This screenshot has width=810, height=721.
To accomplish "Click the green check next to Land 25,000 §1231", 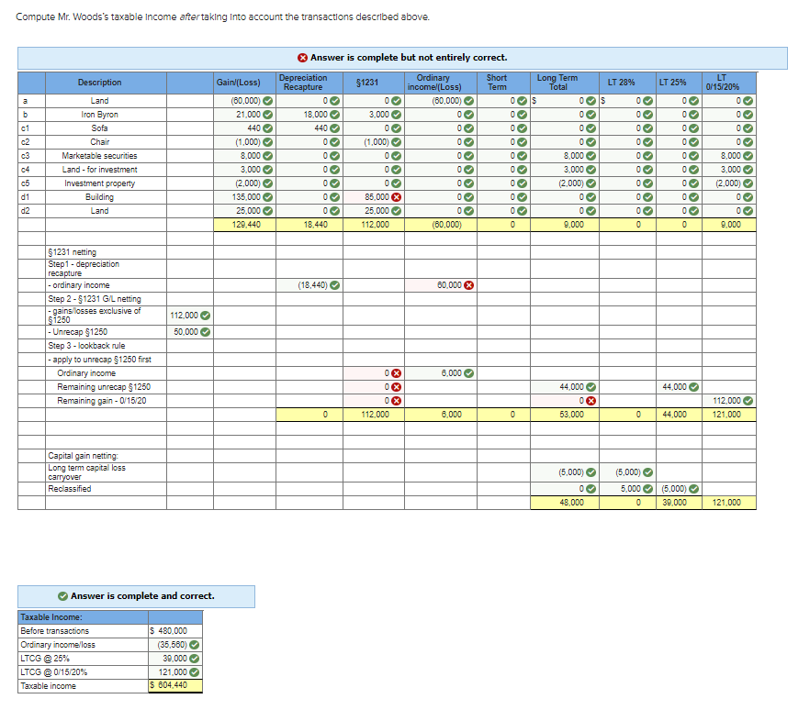I will click(x=396, y=211).
